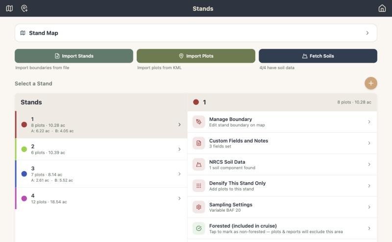Screen dimensions: 392x242
Task: Click "Import boundaries from file" caption
Action: [42, 68]
